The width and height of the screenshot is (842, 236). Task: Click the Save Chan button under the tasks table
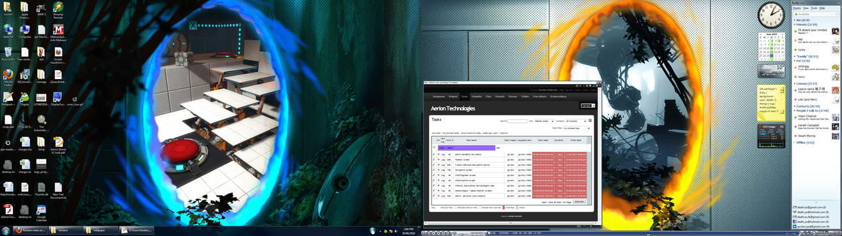579,201
